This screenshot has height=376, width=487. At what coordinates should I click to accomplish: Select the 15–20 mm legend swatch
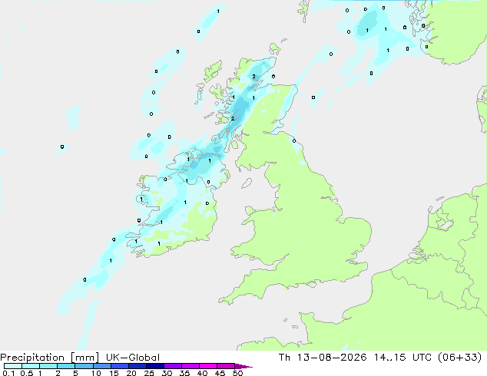coord(120,366)
